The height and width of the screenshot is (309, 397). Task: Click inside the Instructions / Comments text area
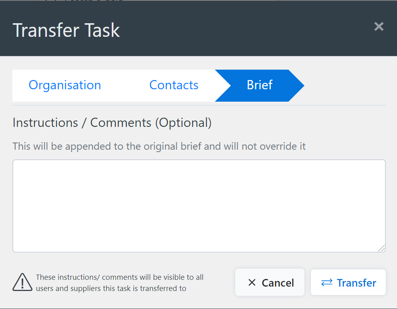click(x=198, y=205)
